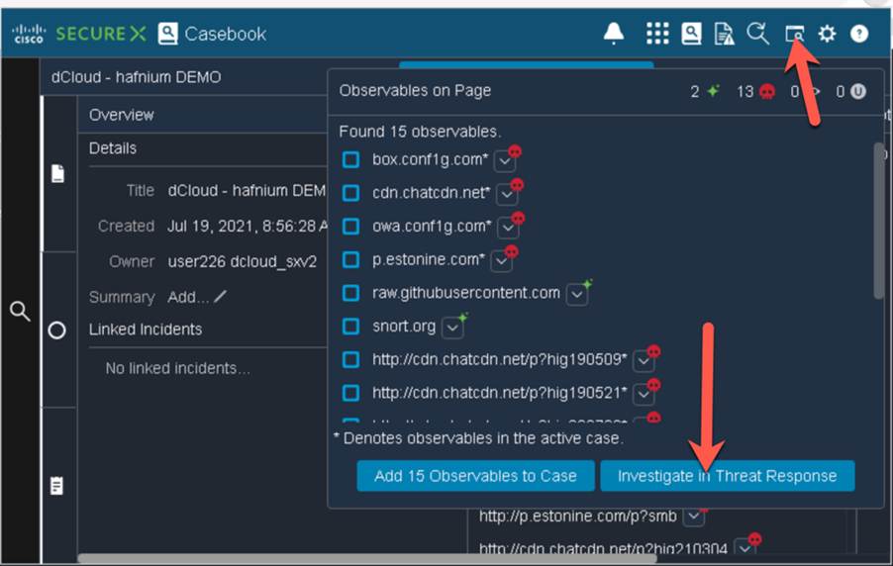Click the unknown count U icon
Screen dimensions: 893x566
pos(858,91)
